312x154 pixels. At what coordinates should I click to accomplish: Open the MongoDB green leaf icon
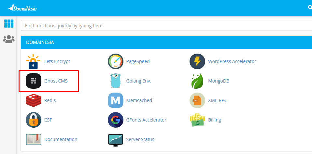197,81
